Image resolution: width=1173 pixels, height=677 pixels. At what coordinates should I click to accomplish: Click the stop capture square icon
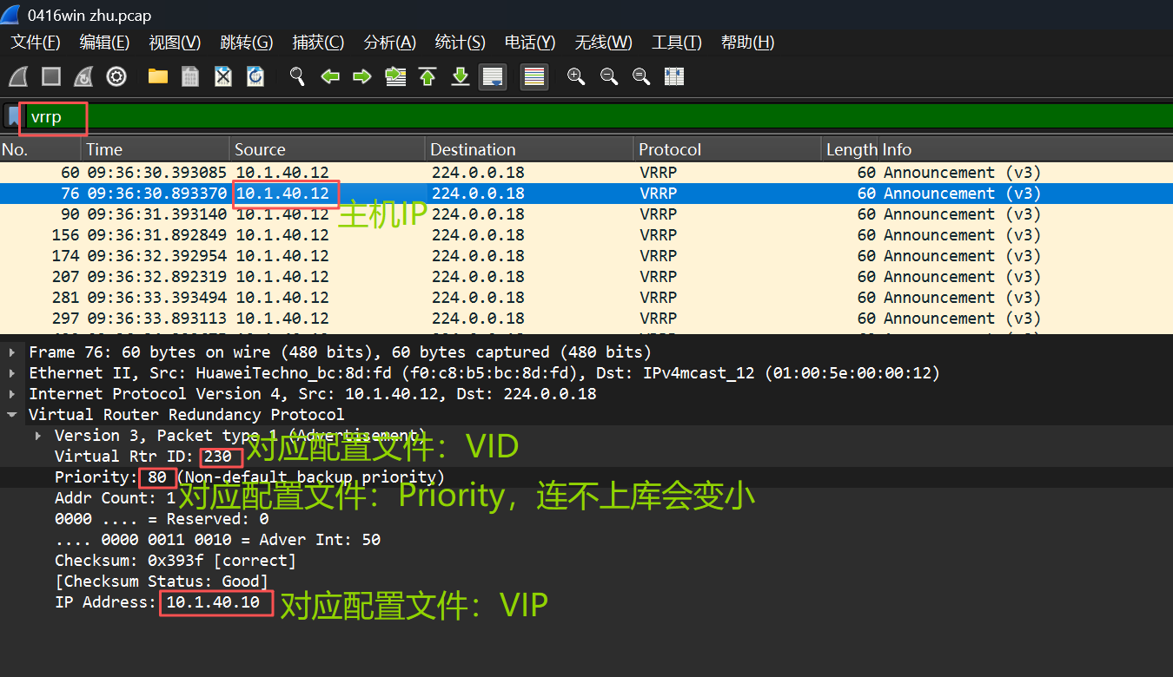click(x=51, y=76)
